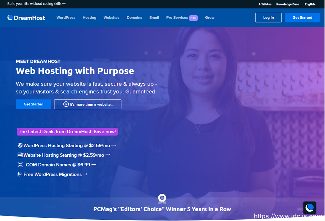325x221 pixels.
Task: Open the chat widget moon icon
Action: pos(310,207)
